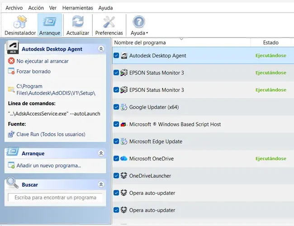The width and height of the screenshot is (294, 226).
Task: Open Preferencias tools icon
Action: pyautogui.click(x=109, y=22)
